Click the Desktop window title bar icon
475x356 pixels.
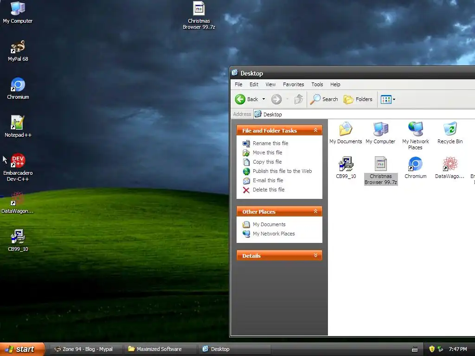[235, 73]
